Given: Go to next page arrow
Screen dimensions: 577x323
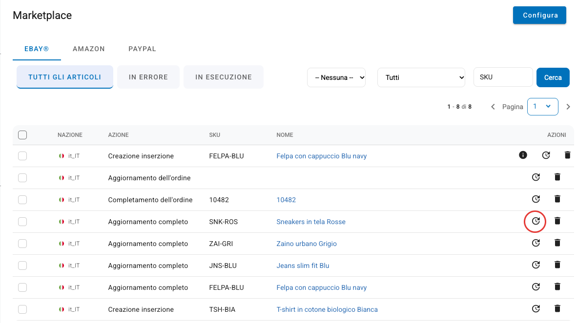Looking at the screenshot, I should [568, 107].
